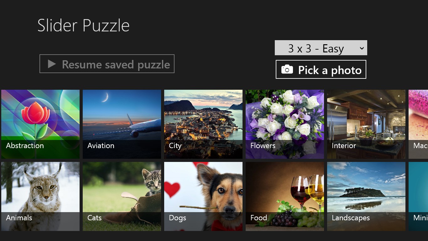Select the Flowers bouquet picture
This screenshot has width=428, height=241.
pyautogui.click(x=284, y=124)
